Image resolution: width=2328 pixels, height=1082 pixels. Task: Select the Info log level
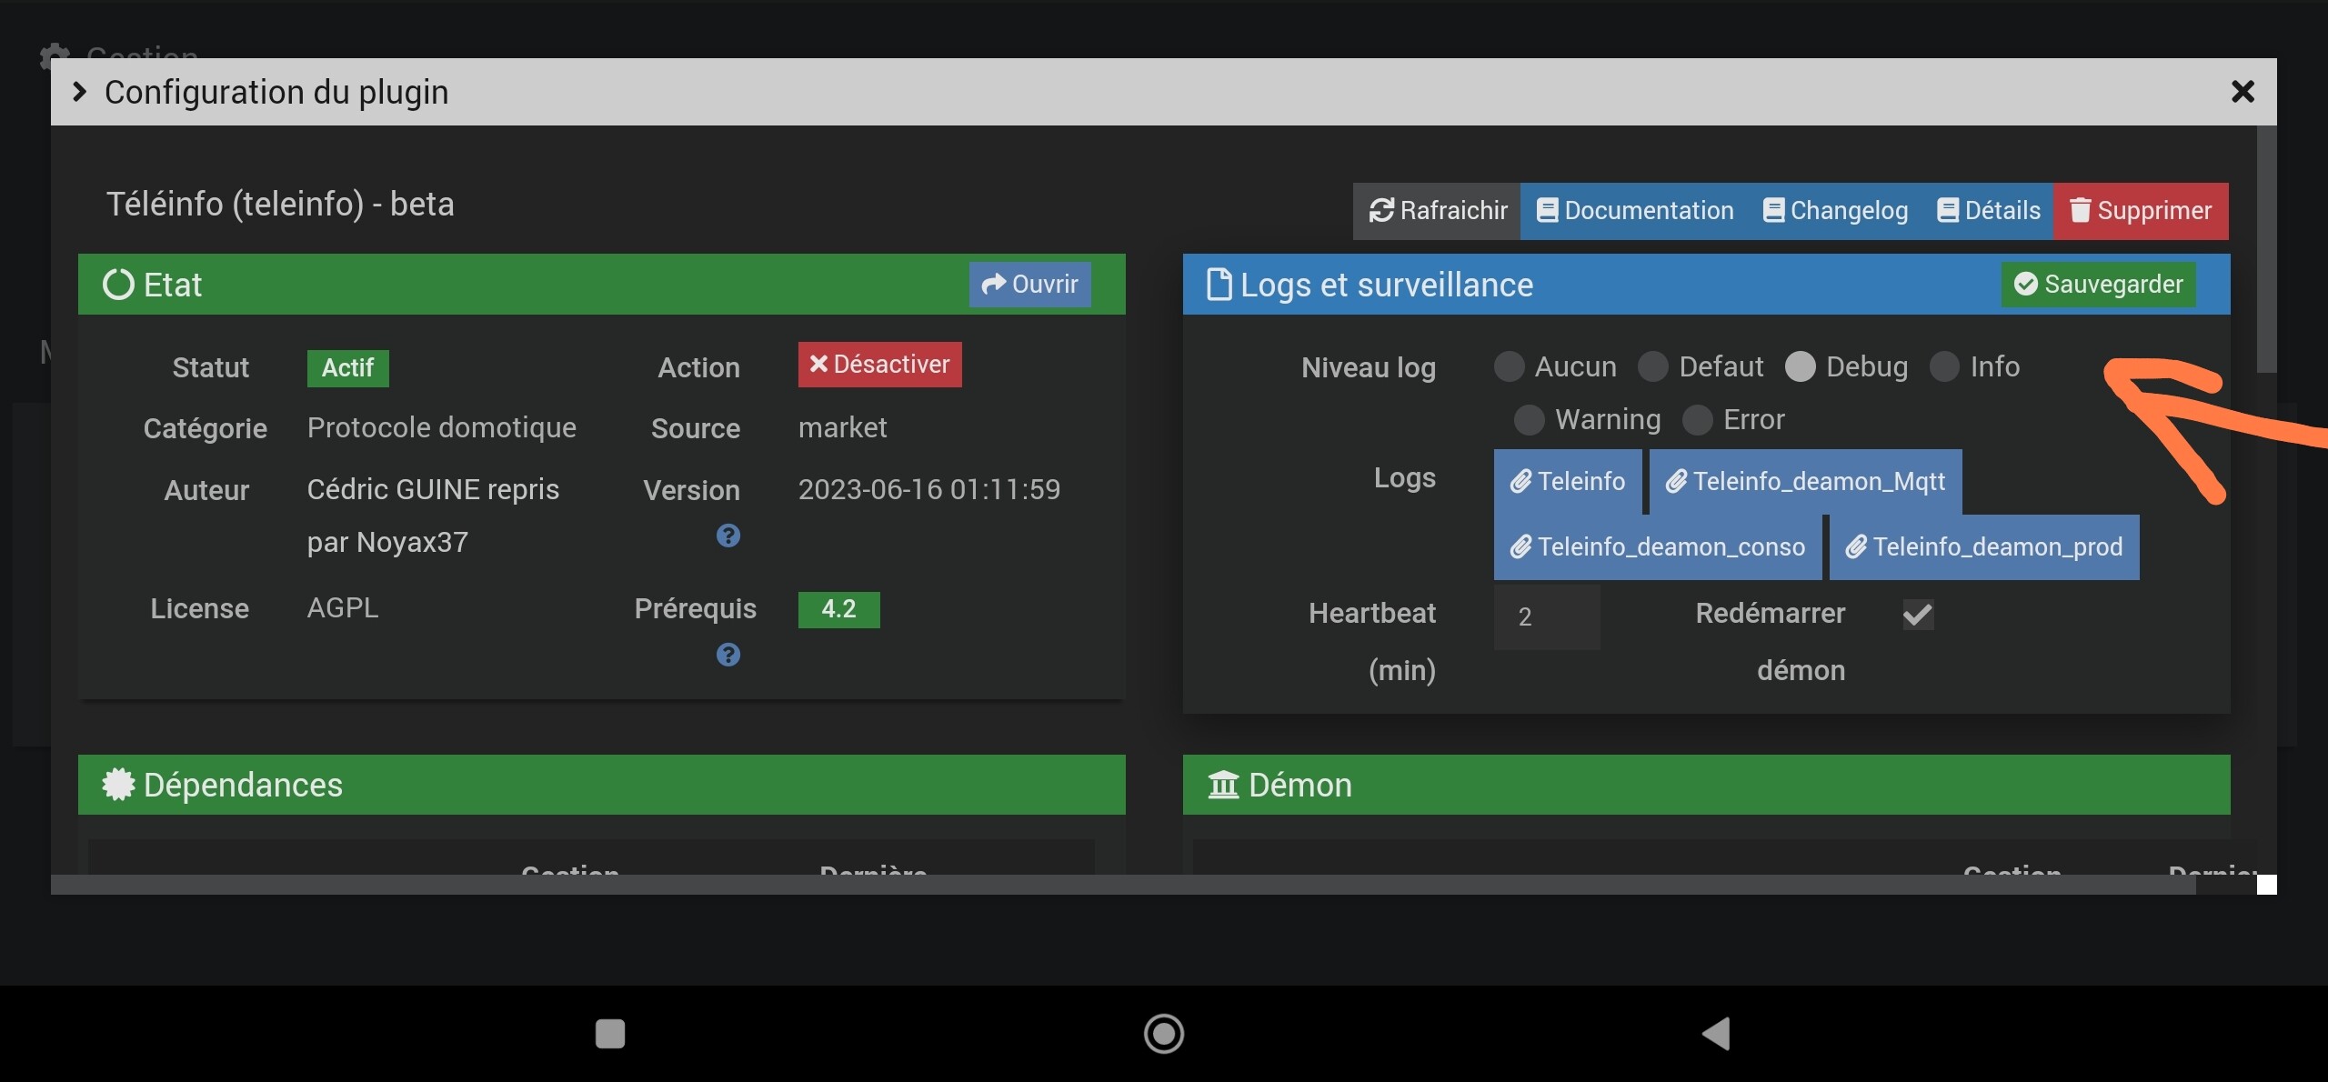coord(1944,367)
